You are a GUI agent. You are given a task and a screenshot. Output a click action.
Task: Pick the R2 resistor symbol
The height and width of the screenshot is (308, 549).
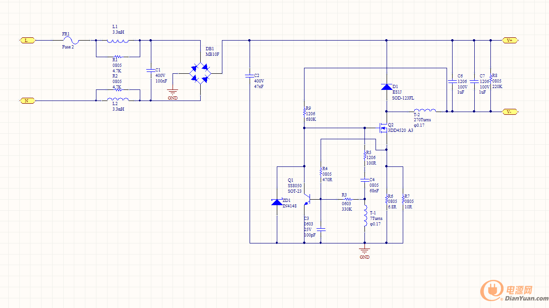(118, 89)
